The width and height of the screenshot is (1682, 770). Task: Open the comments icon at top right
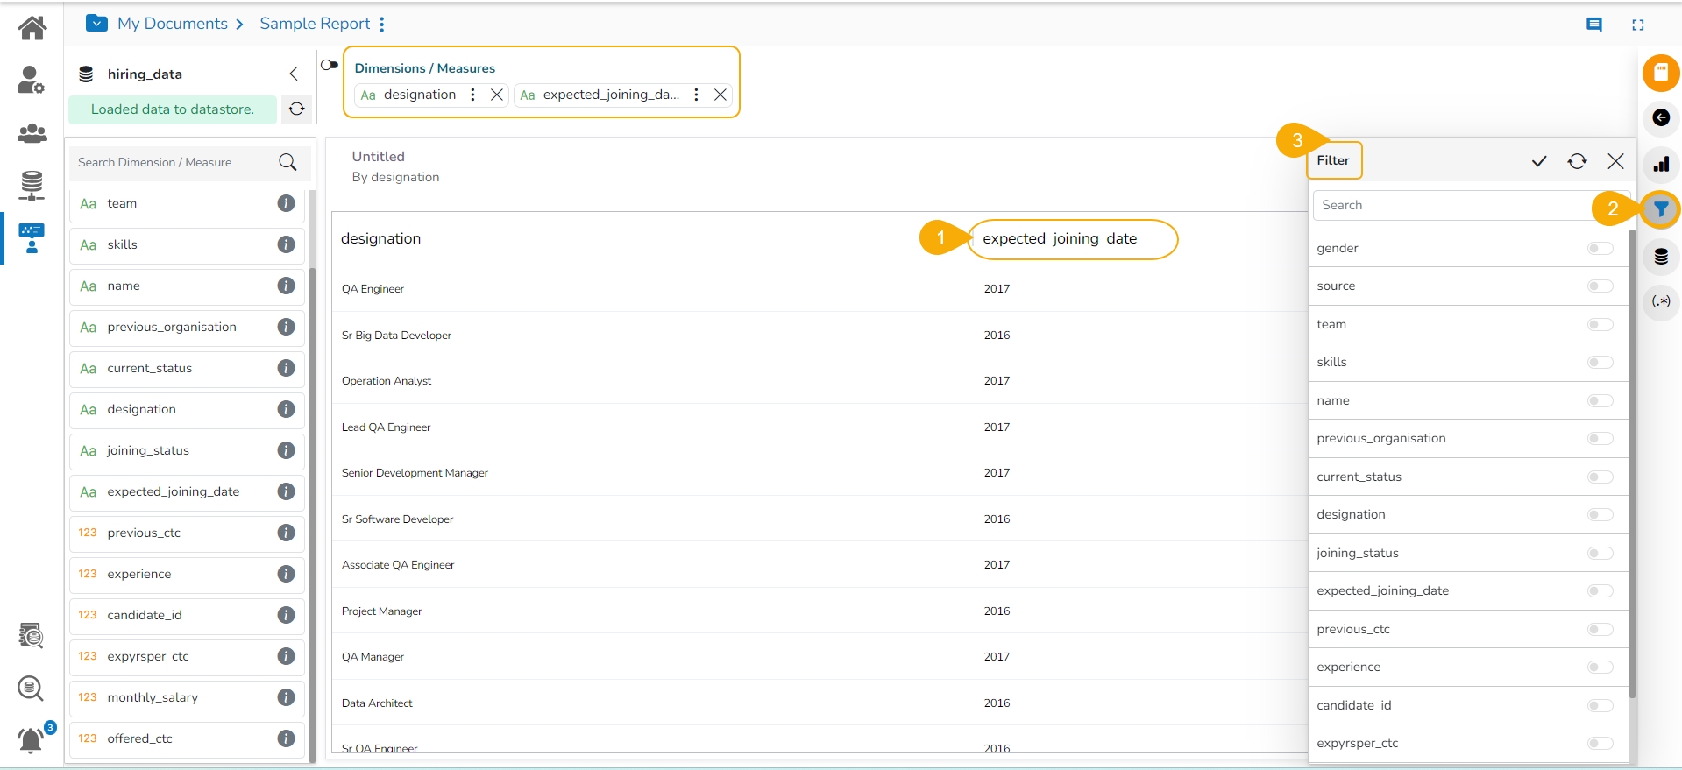(1594, 25)
